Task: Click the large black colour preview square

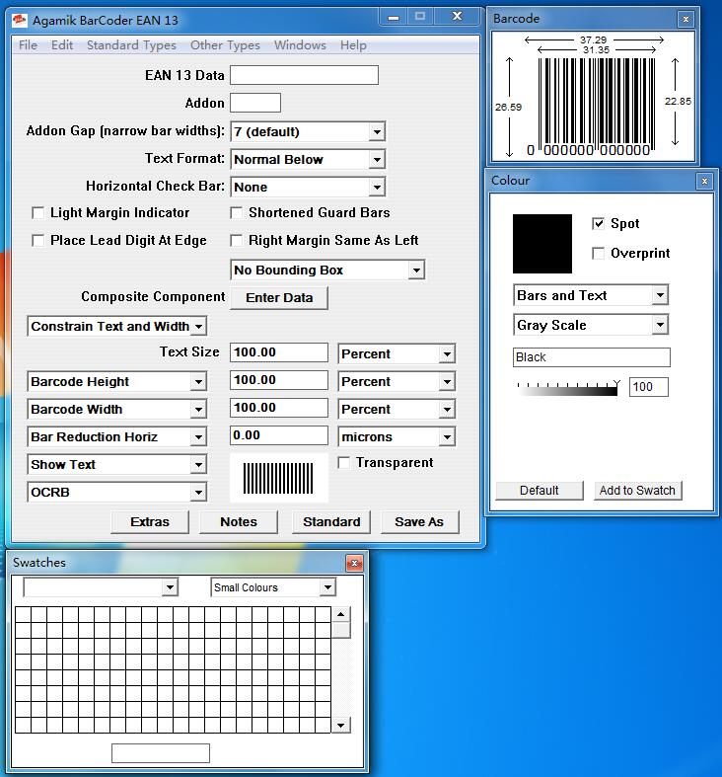Action: tap(542, 244)
